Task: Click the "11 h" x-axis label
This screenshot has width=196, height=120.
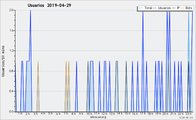Action: [97, 114]
